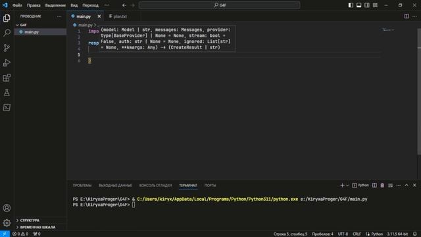Kill the terminal with trash icon
Screen dimensions: 421x237
(x=382, y=186)
